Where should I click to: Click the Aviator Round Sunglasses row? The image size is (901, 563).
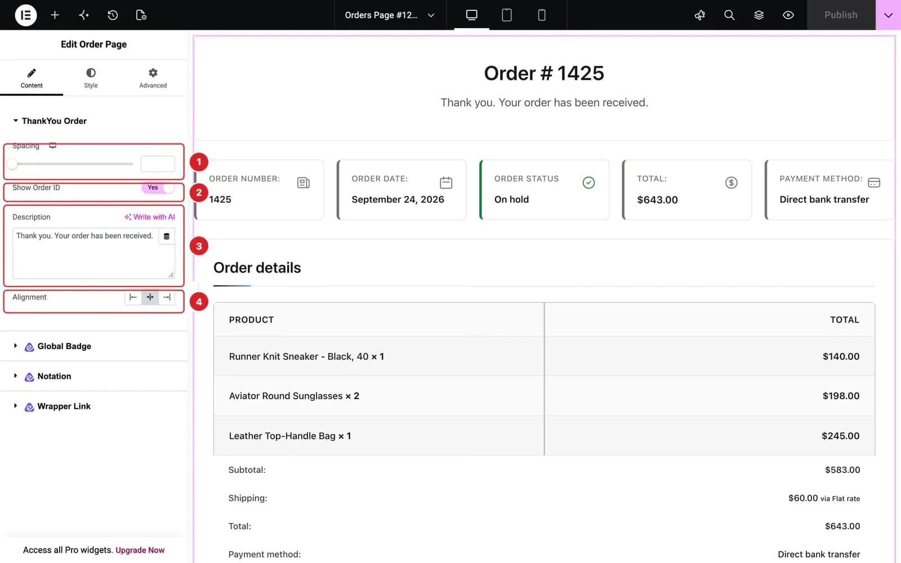(x=544, y=396)
